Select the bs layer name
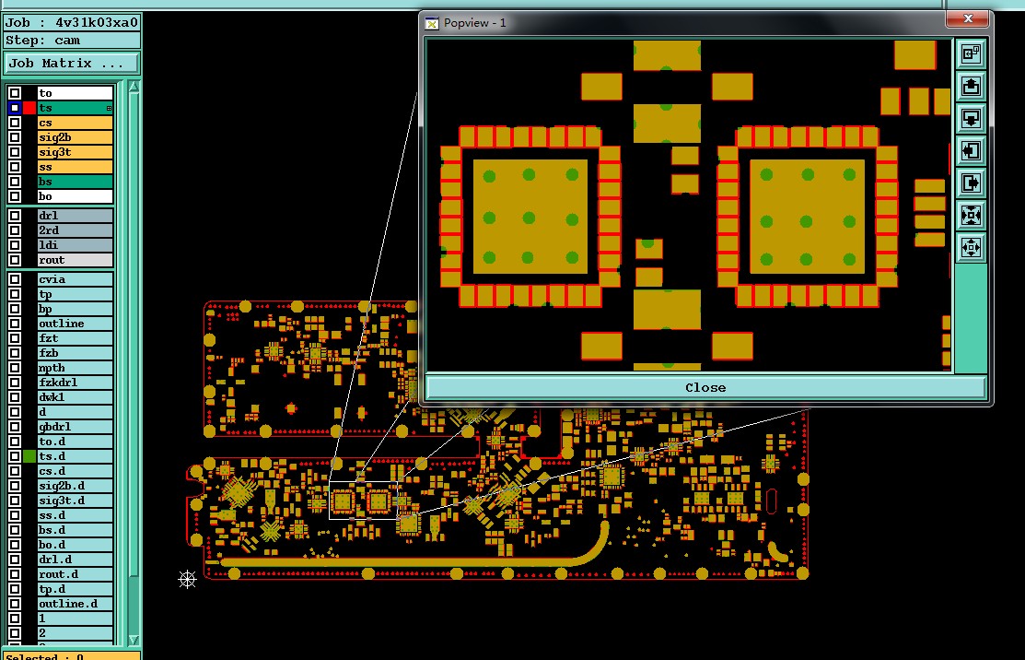Image resolution: width=1025 pixels, height=660 pixels. (75, 182)
